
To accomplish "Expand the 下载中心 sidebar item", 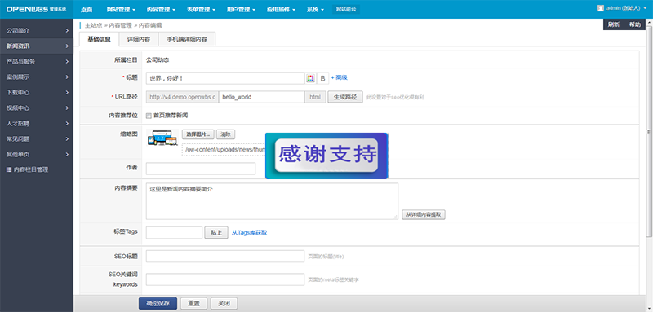I will (37, 92).
